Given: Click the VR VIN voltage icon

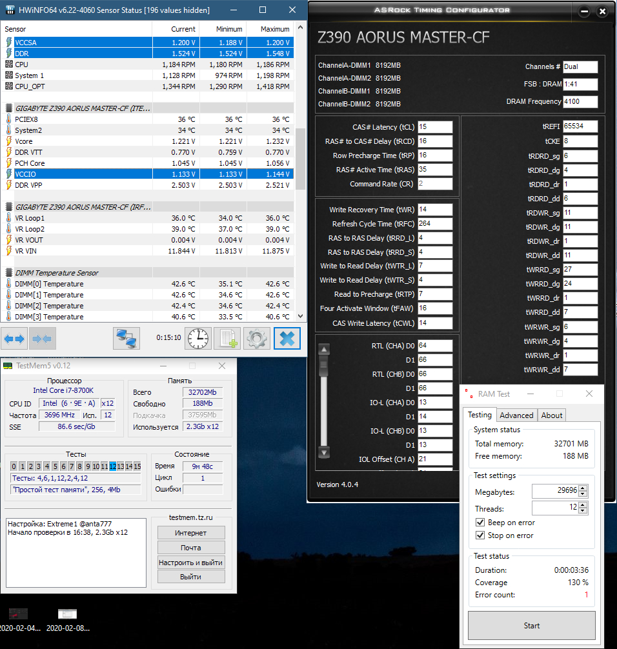Looking at the screenshot, I should 8,251.
